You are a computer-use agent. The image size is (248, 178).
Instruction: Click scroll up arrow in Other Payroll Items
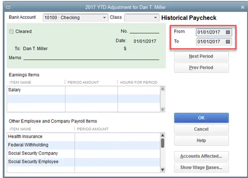coord(162,135)
